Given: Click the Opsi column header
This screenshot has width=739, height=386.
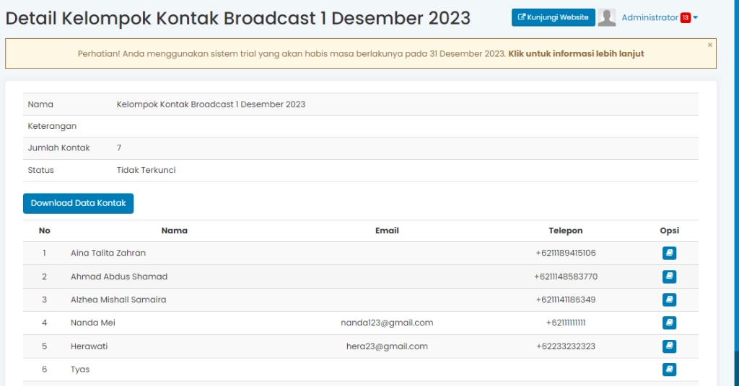Looking at the screenshot, I should (x=669, y=230).
